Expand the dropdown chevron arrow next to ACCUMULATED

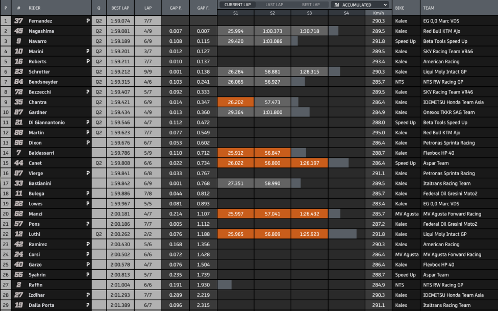[x=385, y=5]
